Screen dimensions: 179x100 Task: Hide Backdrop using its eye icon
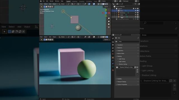click(136, 13)
